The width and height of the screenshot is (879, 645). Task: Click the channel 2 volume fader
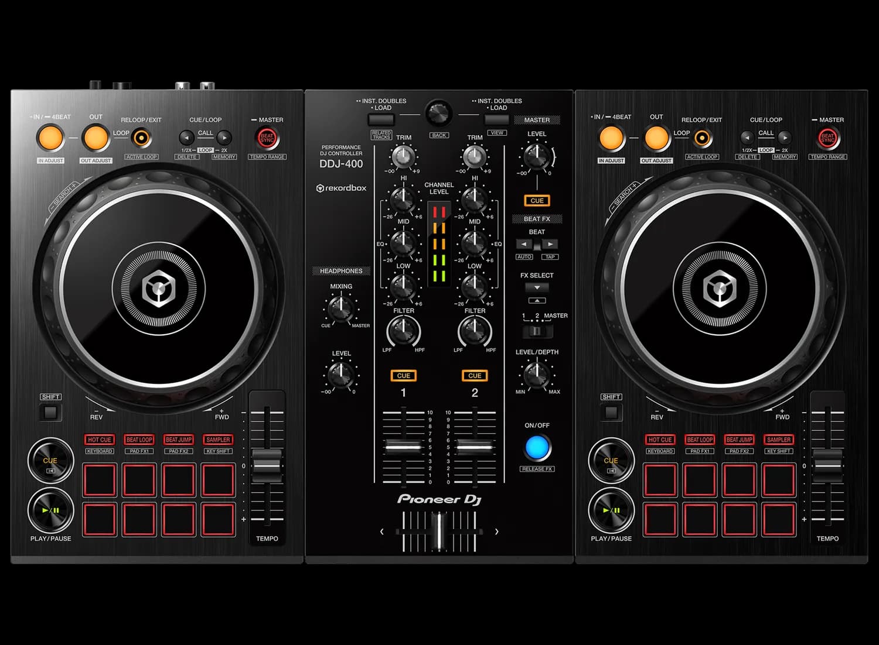pos(475,447)
